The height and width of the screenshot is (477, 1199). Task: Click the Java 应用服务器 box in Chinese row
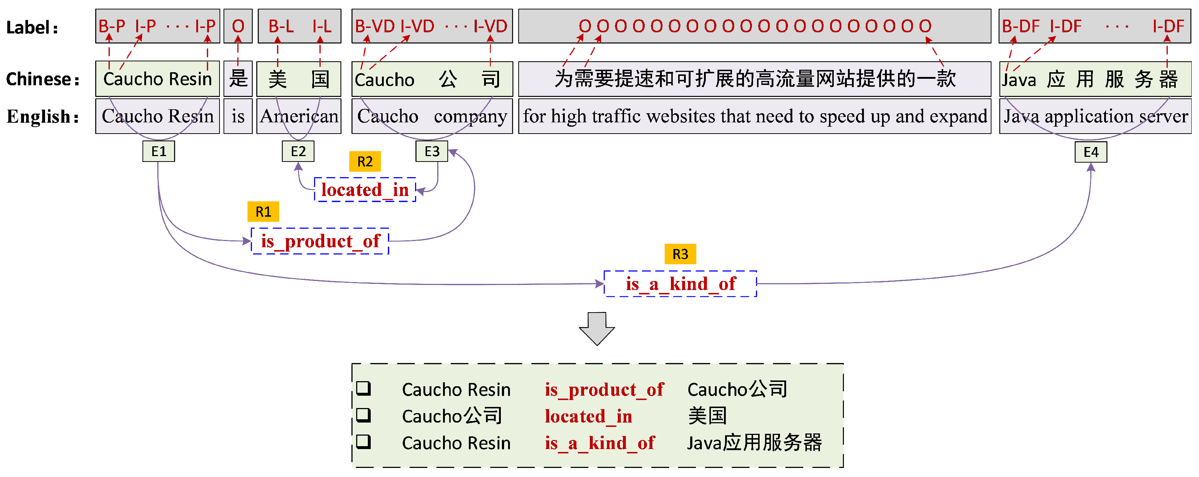1095,78
